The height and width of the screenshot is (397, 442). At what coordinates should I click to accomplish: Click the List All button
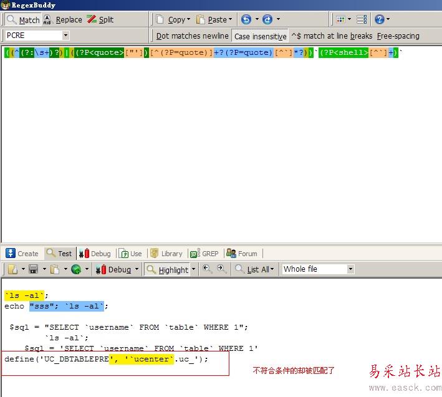click(255, 269)
